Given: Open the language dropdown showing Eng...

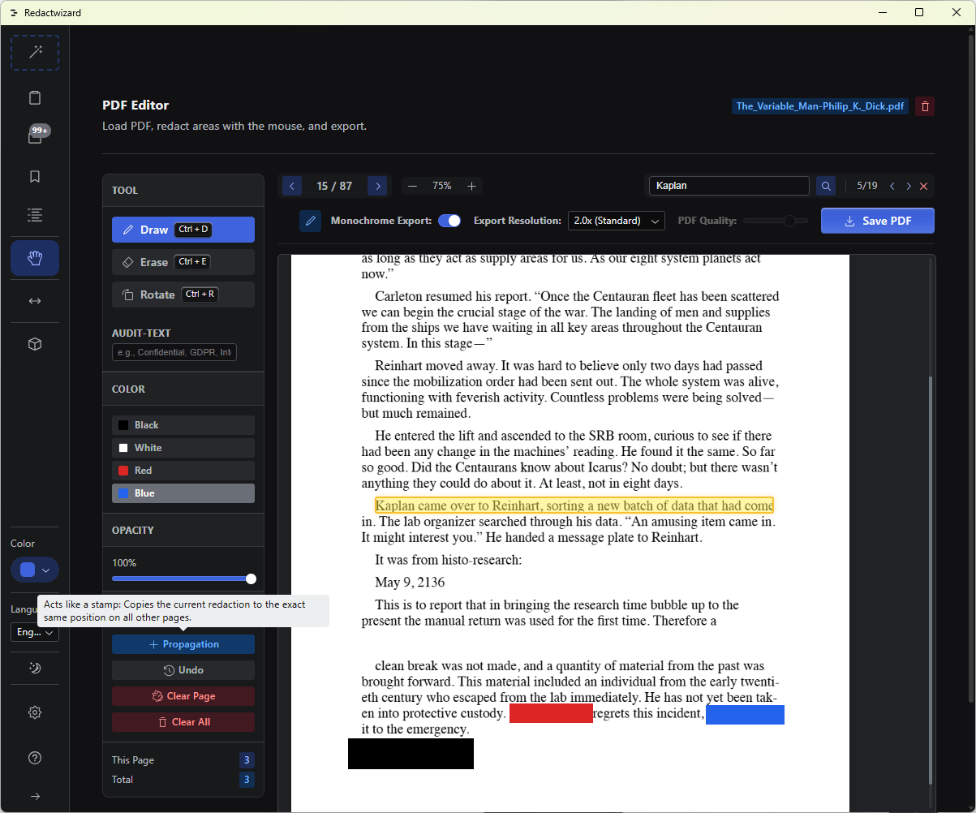Looking at the screenshot, I should pos(35,632).
